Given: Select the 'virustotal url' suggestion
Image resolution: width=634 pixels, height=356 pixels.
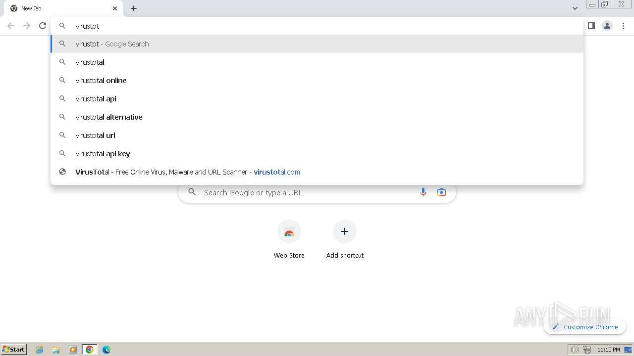Looking at the screenshot, I should tap(317, 135).
